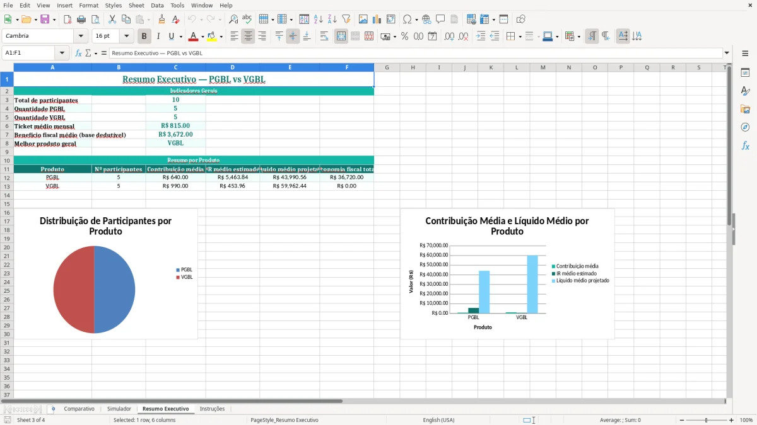Switch to the Simulador sheet tab
The image size is (757, 425).
click(119, 409)
